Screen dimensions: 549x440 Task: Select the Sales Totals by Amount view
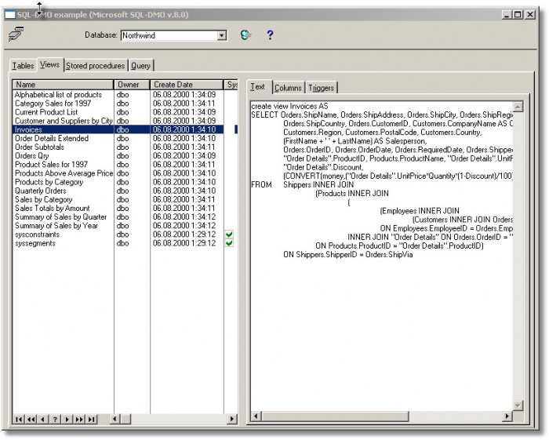click(x=53, y=209)
